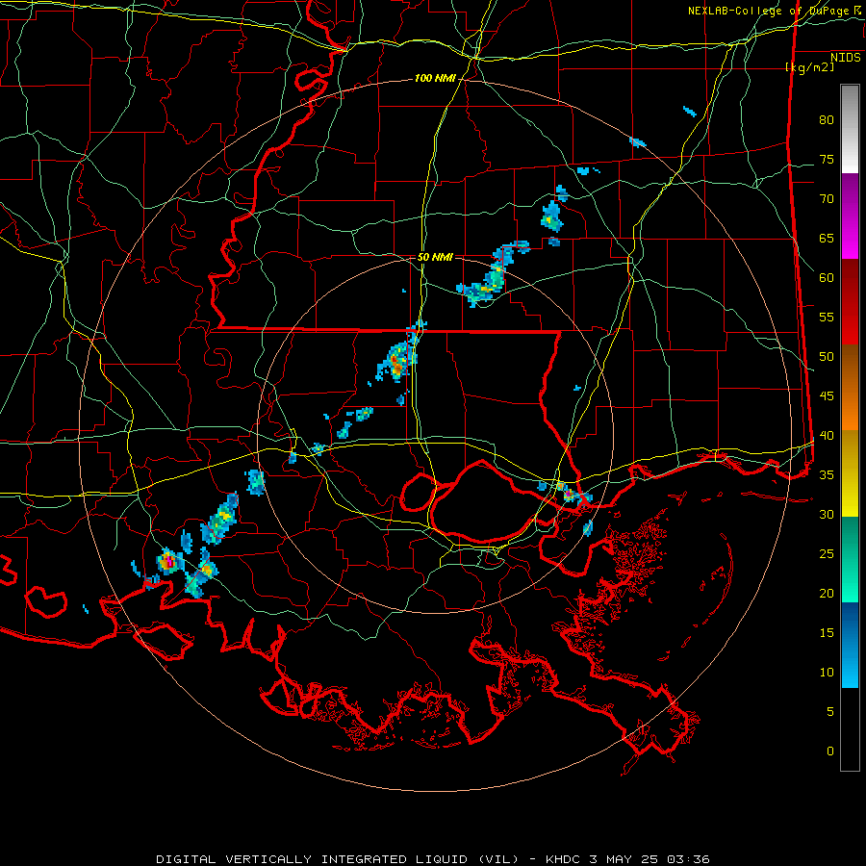
Task: Click the scale value 35
Action: click(x=827, y=475)
